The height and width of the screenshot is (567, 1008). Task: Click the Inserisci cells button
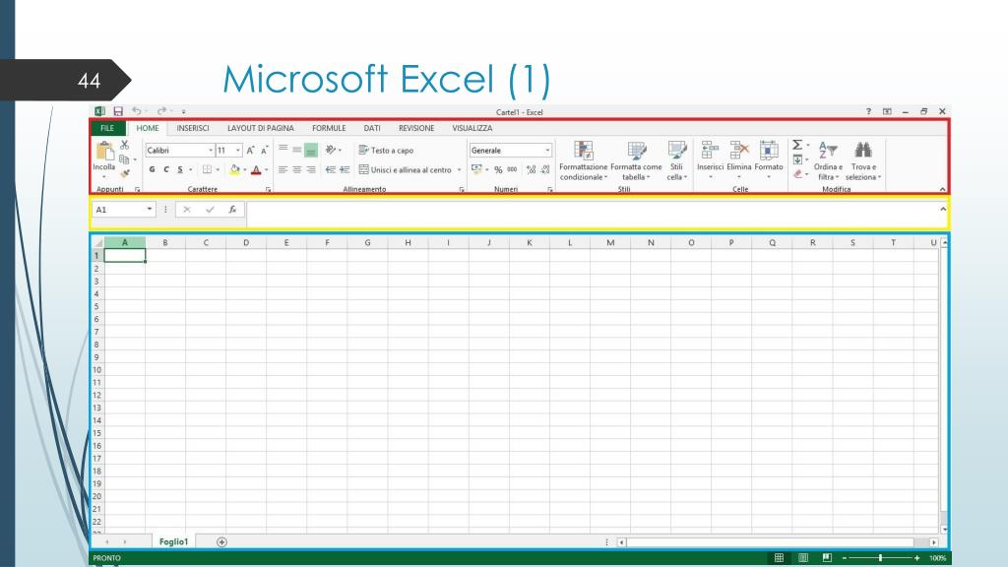click(711, 160)
